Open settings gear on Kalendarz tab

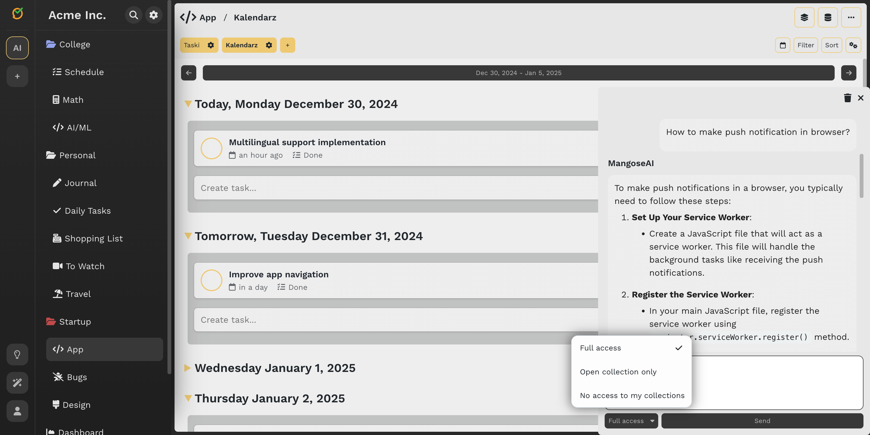click(269, 45)
